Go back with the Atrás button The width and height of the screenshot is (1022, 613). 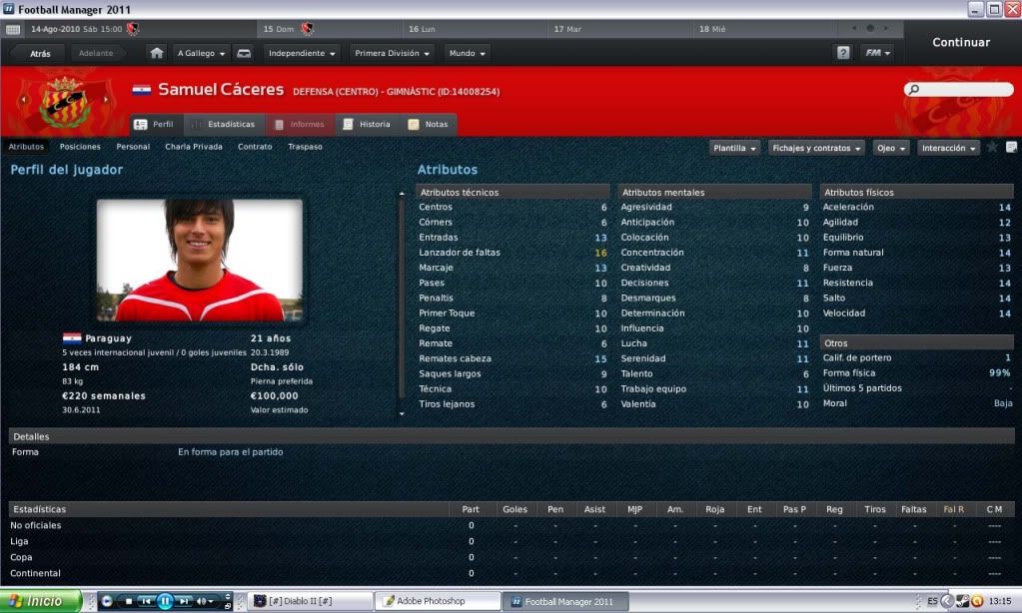pyautogui.click(x=40, y=54)
